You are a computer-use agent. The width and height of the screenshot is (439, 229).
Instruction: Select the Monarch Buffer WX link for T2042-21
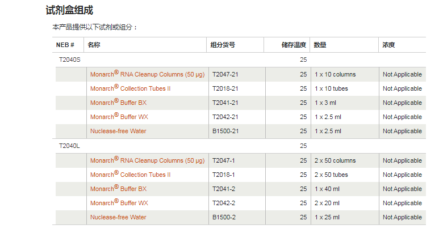[119, 117]
